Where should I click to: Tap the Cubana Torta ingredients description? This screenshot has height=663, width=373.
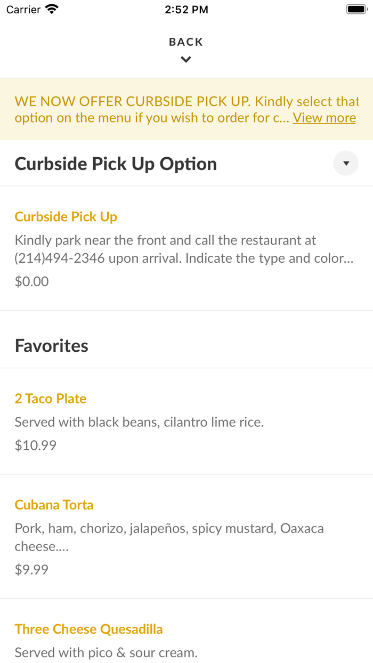pyautogui.click(x=169, y=537)
